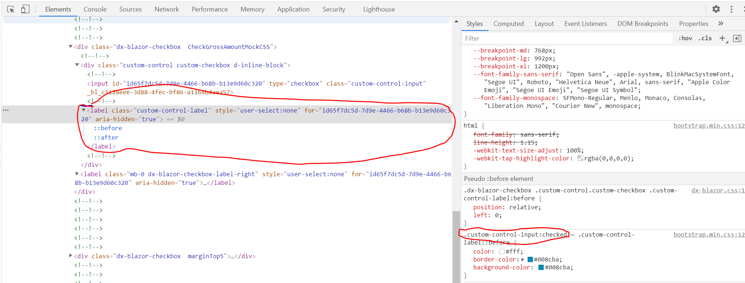Click the new style rule plus icon
Image resolution: width=745 pixels, height=283 pixels.
pyautogui.click(x=722, y=38)
